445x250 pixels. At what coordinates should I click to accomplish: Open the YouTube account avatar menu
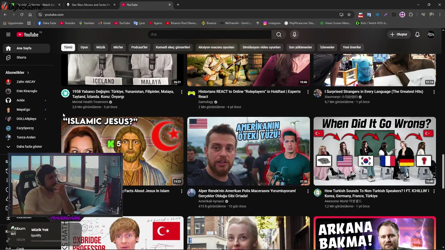tap(431, 34)
